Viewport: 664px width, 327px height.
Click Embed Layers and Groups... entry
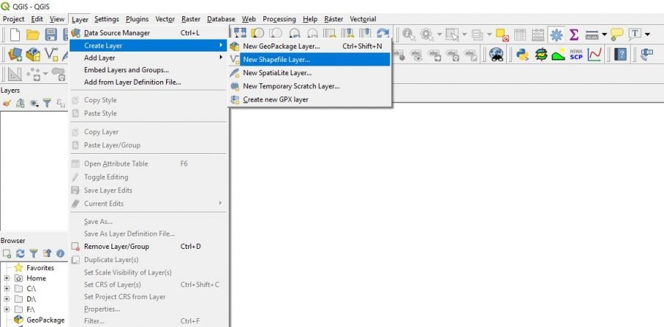pyautogui.click(x=148, y=70)
